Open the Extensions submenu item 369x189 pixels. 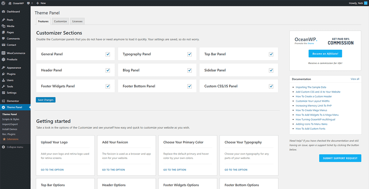(13, 139)
